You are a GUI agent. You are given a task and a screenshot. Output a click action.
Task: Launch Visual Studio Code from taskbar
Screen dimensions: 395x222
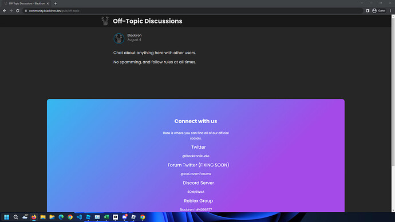pos(79,217)
